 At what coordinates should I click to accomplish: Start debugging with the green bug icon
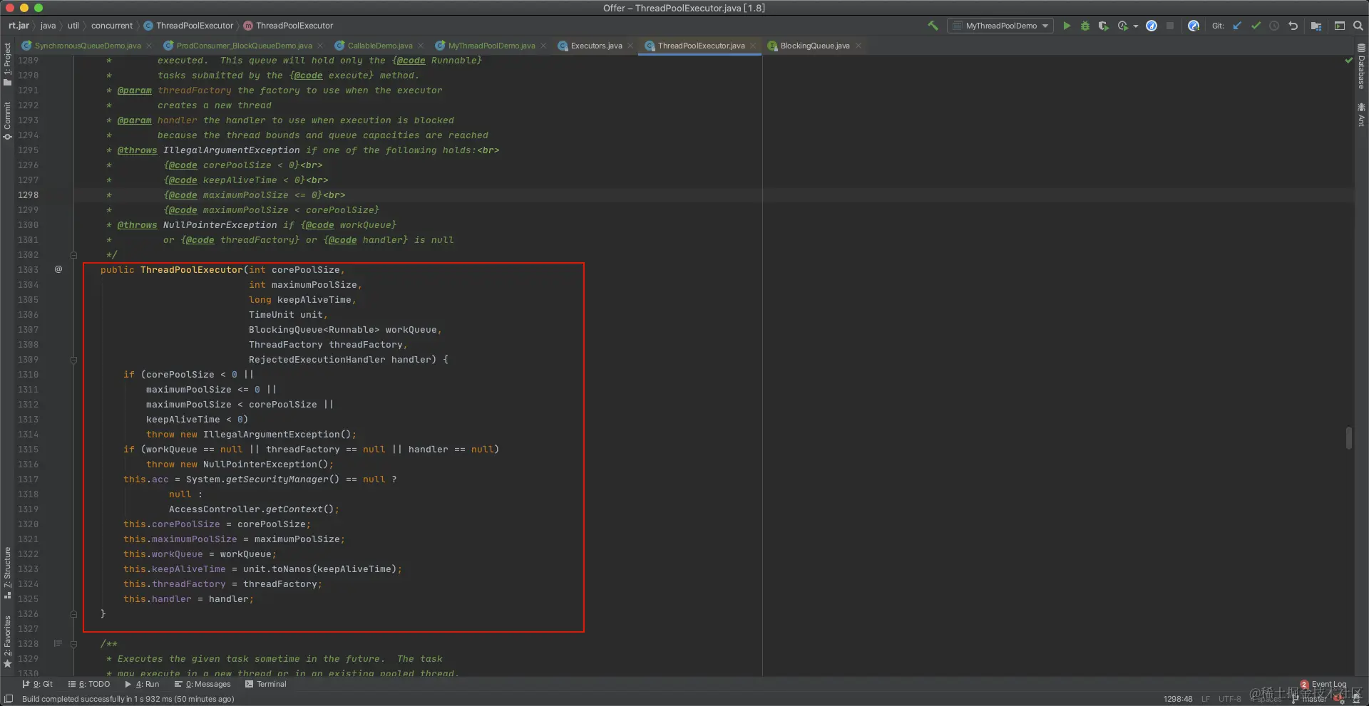pyautogui.click(x=1085, y=26)
